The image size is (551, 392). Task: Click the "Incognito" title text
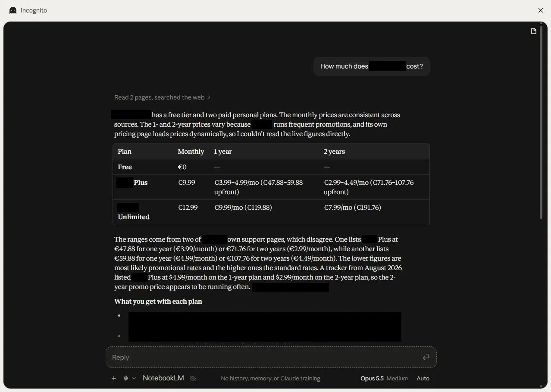[34, 10]
